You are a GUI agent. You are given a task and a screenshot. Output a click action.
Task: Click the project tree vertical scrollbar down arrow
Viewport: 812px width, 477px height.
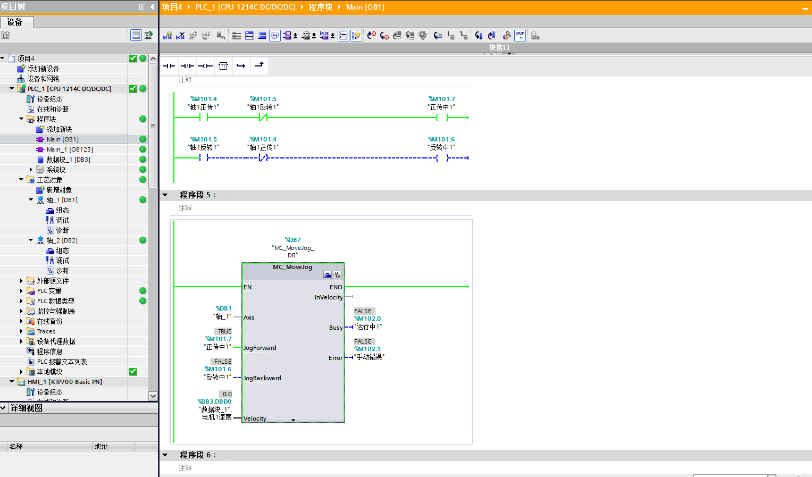coord(153,396)
